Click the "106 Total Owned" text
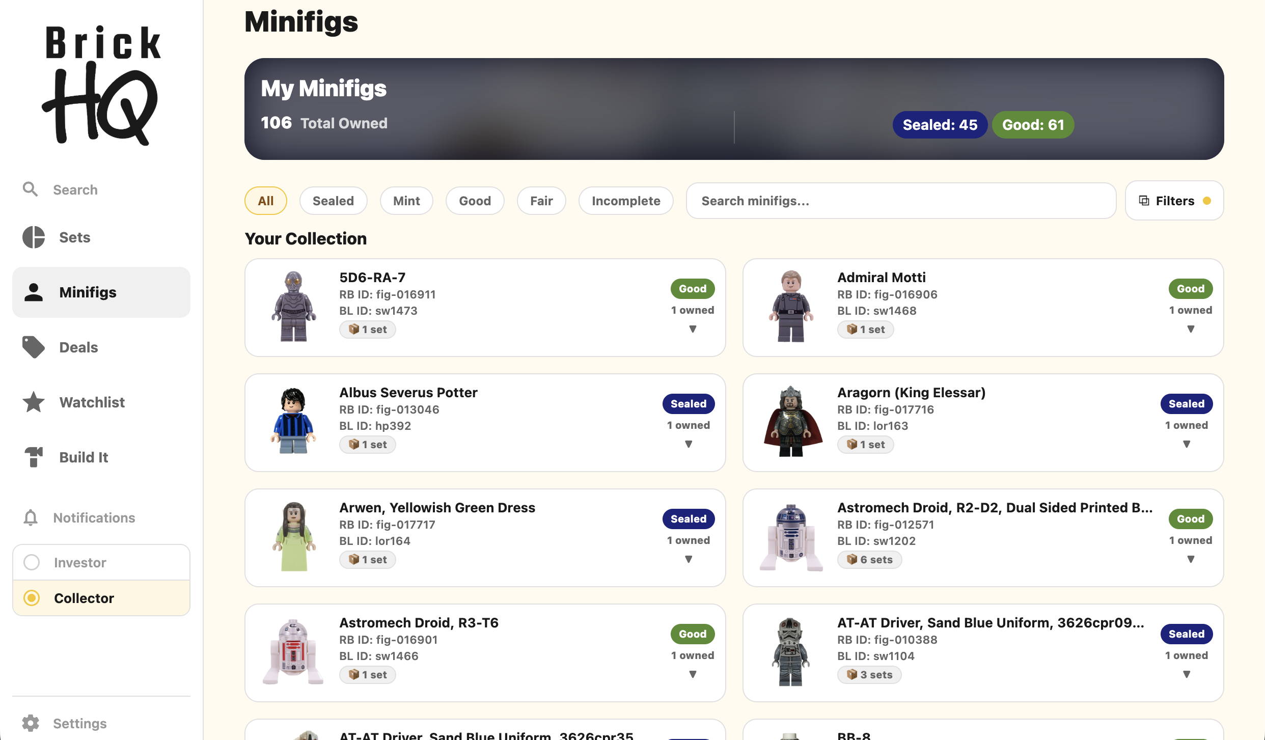Image resolution: width=1265 pixels, height=740 pixels. [x=324, y=123]
